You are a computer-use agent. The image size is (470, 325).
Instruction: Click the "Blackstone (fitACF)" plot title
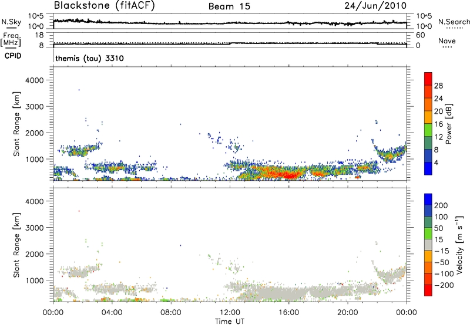(x=105, y=6)
